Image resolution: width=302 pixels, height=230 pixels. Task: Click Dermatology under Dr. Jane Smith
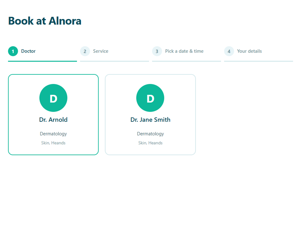[150, 134]
